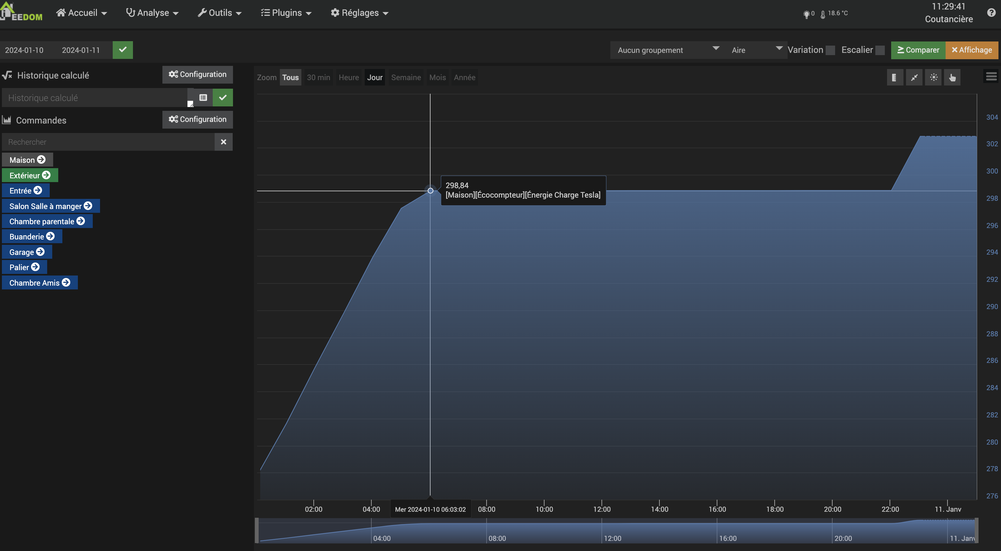The image size is (1001, 551).
Task: Expand the Chambre Amis object group
Action: (x=40, y=282)
